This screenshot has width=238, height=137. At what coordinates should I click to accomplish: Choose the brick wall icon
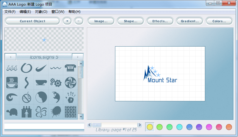tap(70, 112)
